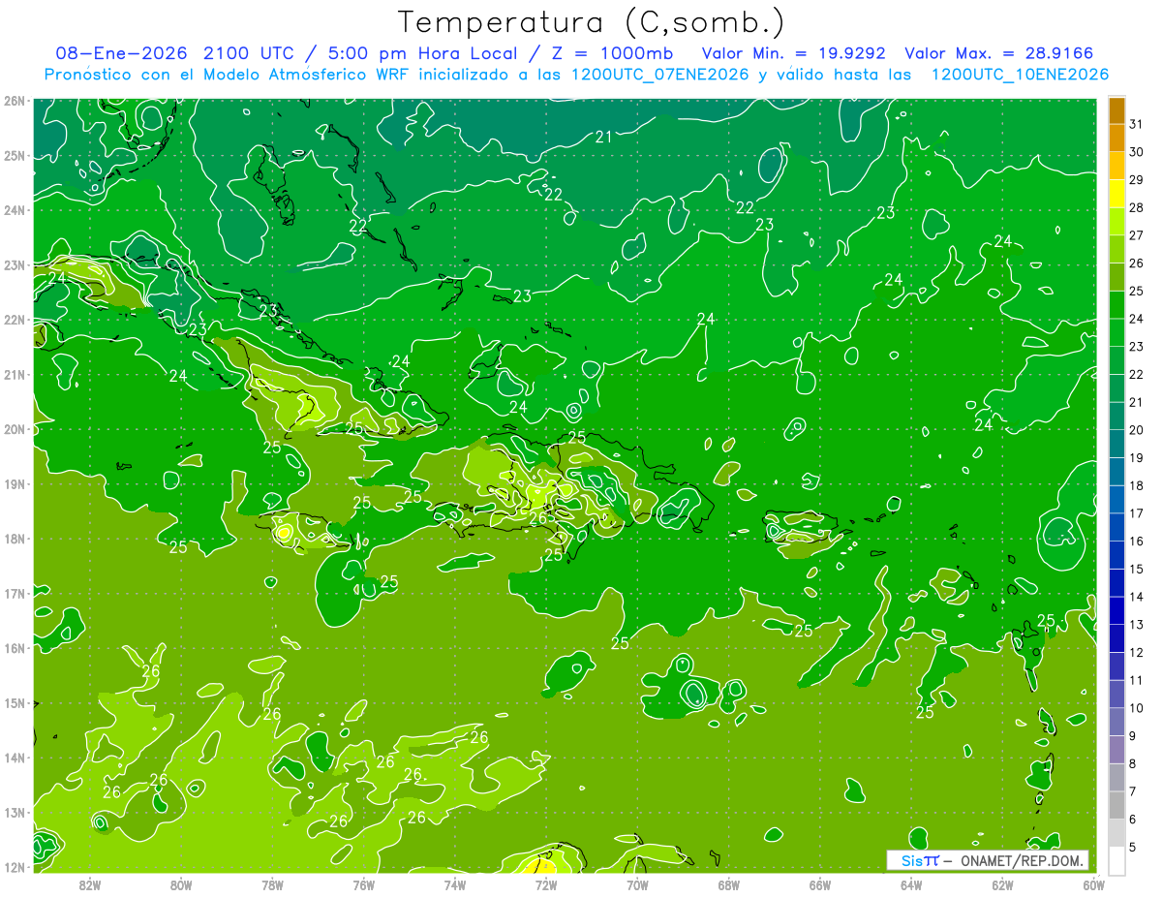Viewport: 1162px width, 898px height.
Task: Click the colorbar label "31"
Action: 1137,124
